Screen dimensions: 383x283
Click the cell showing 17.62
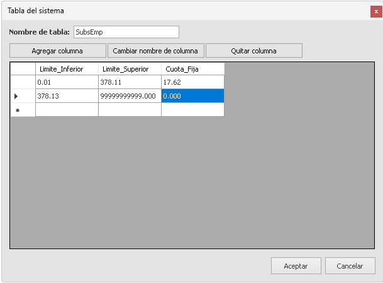192,82
